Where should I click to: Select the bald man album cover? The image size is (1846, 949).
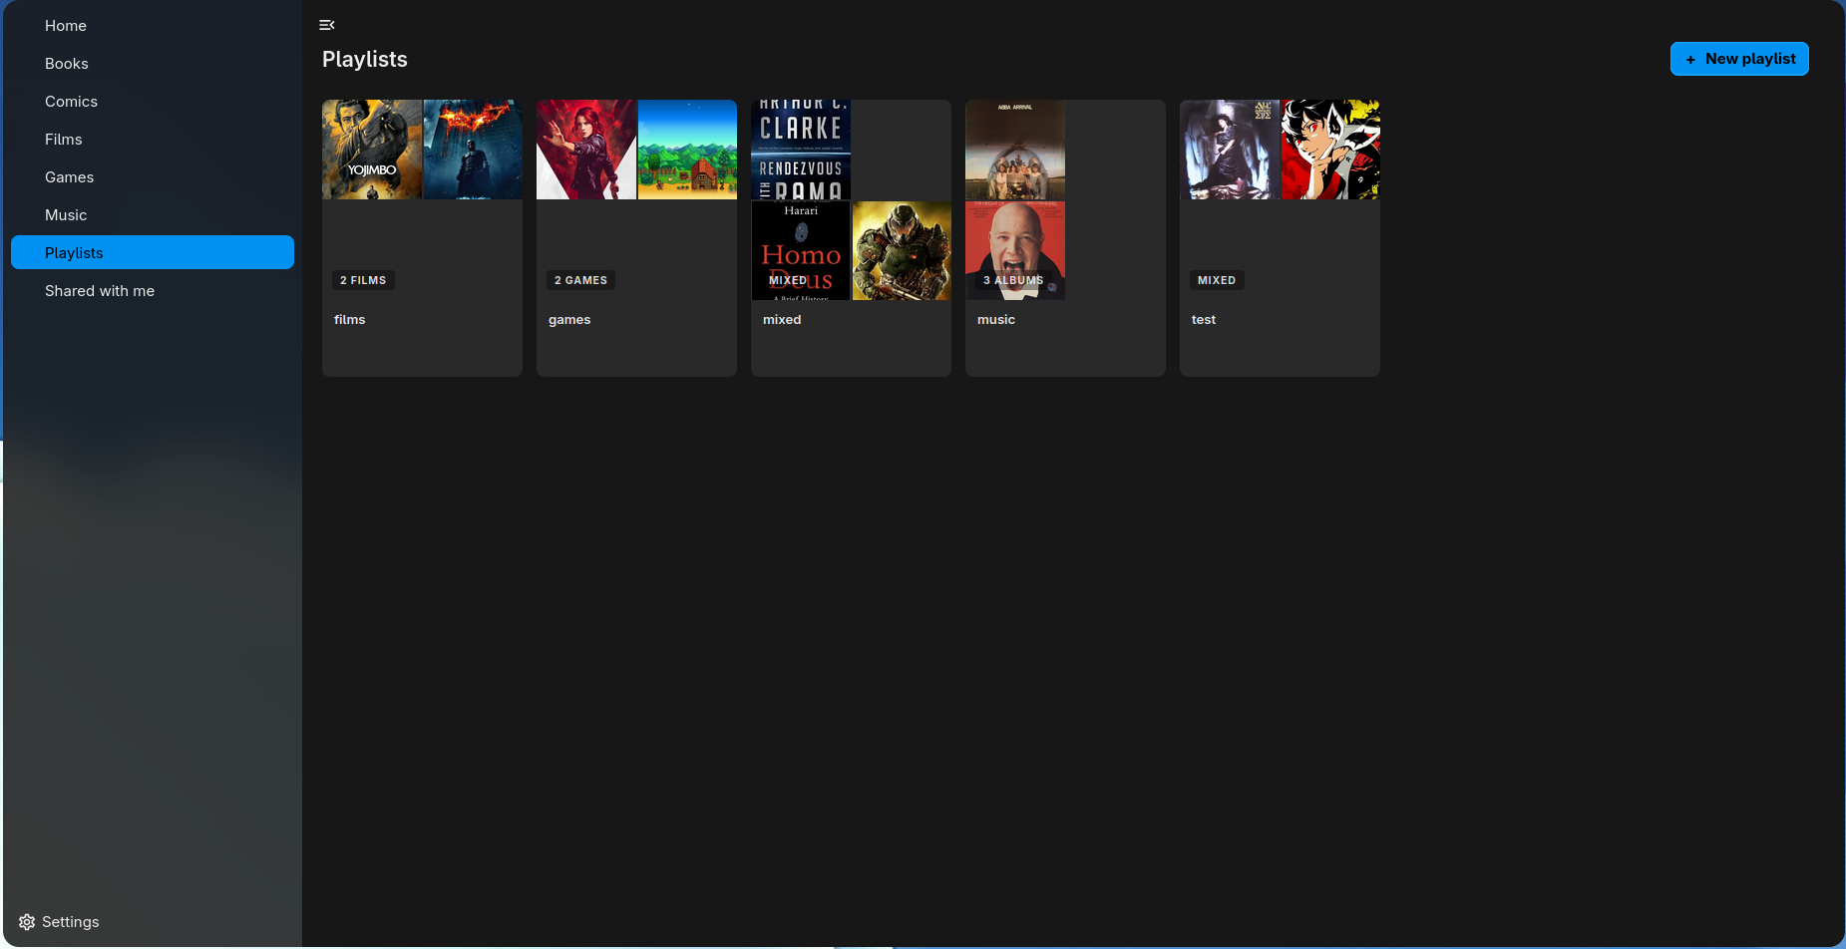(x=1015, y=250)
